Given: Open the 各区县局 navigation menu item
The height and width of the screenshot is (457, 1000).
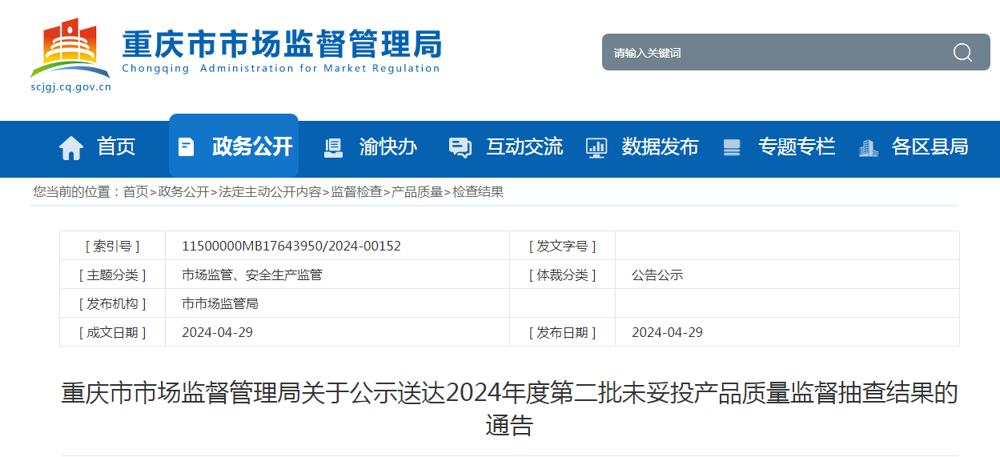Looking at the screenshot, I should point(930,147).
